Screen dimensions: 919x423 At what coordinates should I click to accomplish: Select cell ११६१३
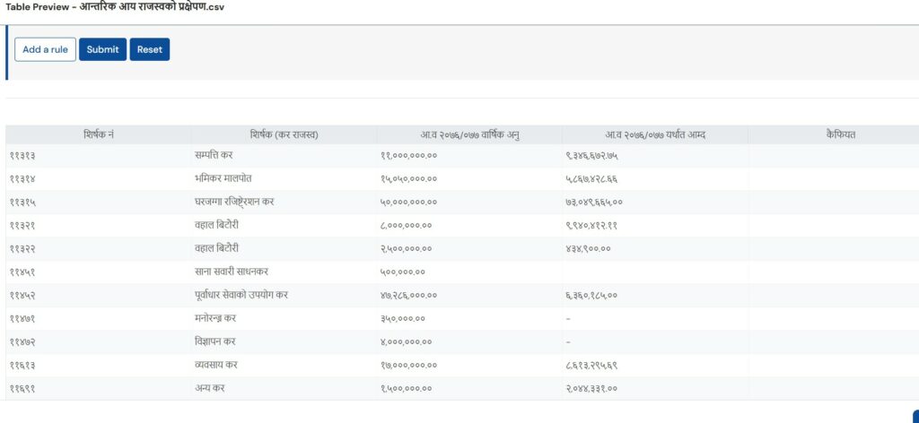pyautogui.click(x=99, y=365)
